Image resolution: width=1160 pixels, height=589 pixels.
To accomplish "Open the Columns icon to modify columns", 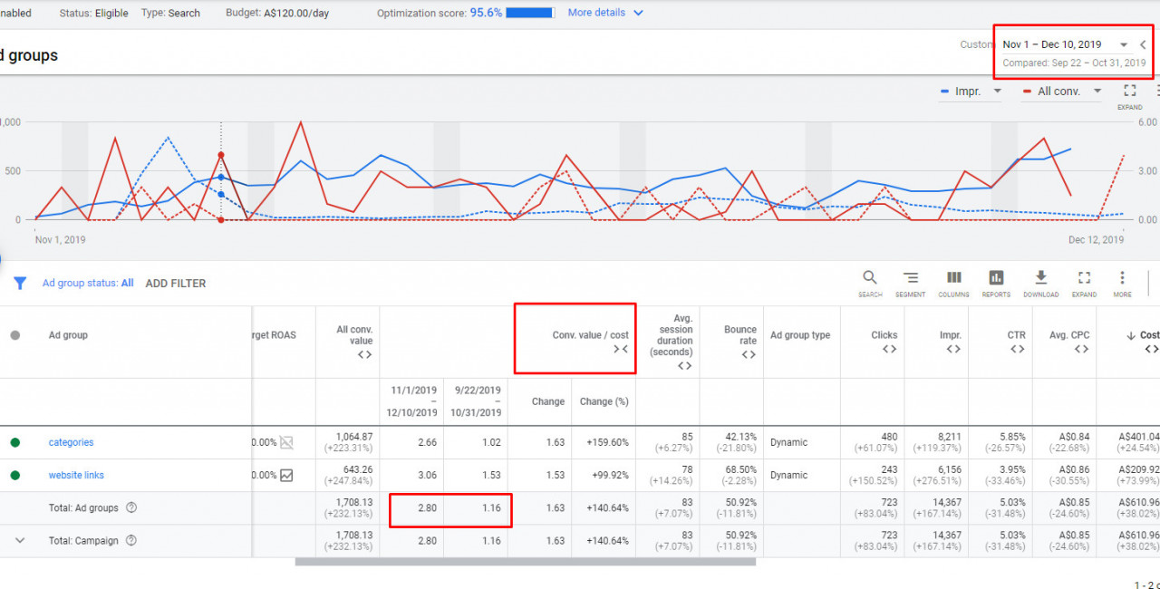I will pyautogui.click(x=953, y=279).
